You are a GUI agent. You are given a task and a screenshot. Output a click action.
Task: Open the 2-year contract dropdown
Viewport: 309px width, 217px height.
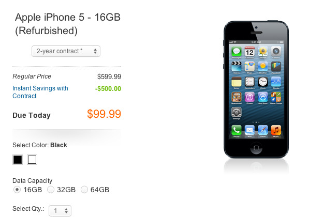click(66, 51)
